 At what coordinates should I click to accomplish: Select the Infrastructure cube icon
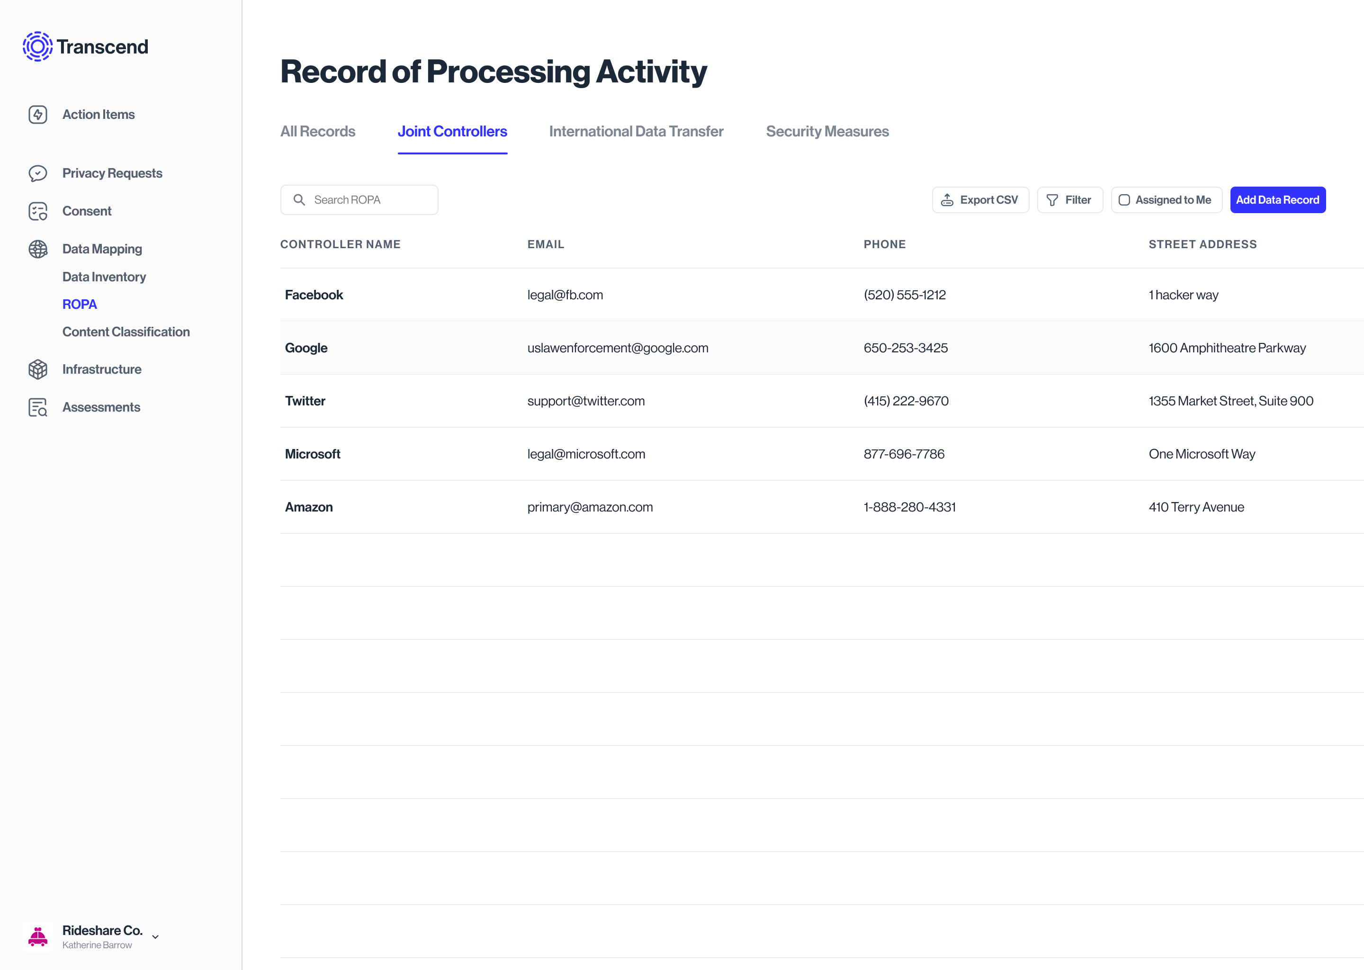pos(37,369)
